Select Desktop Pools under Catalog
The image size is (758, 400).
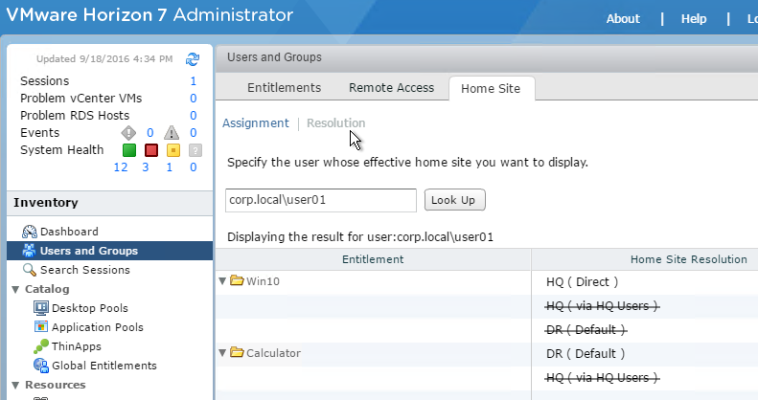point(89,308)
